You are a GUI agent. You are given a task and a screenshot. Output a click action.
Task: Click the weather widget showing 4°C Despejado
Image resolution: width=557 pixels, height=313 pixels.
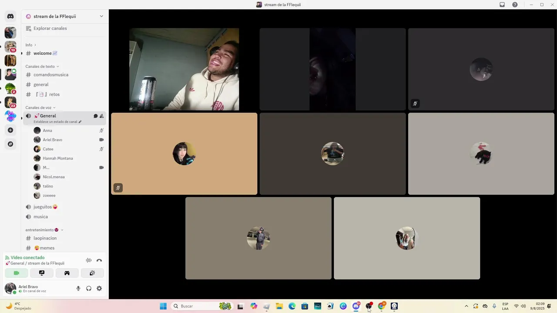(18, 306)
